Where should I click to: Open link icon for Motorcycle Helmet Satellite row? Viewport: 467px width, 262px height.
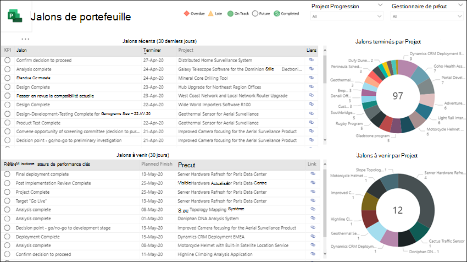pyautogui.click(x=313, y=245)
